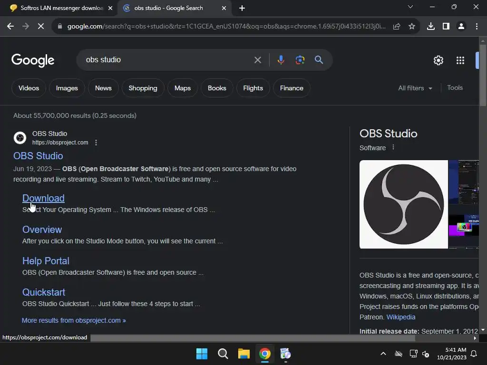Select the Flights search filter

pyautogui.click(x=253, y=88)
